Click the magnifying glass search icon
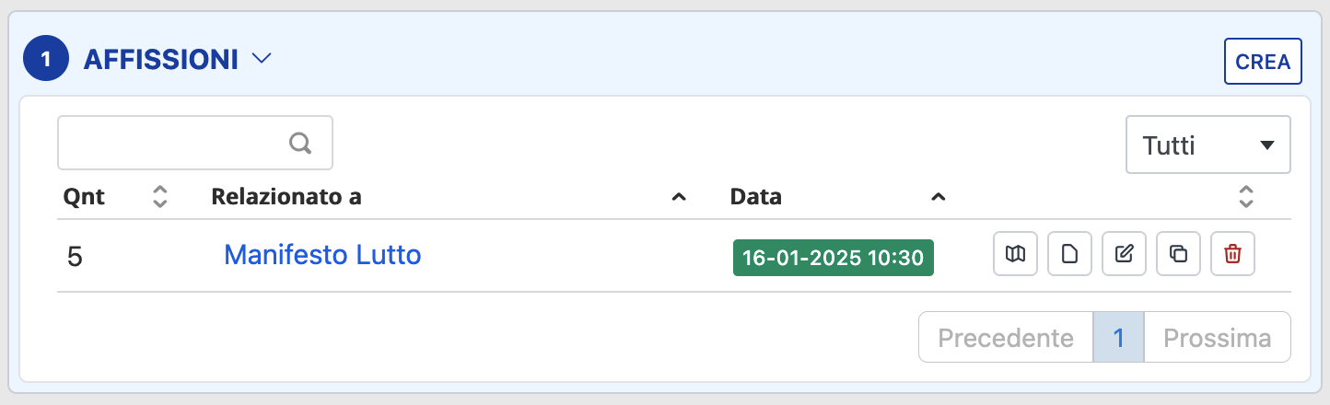The image size is (1330, 405). pos(300,143)
